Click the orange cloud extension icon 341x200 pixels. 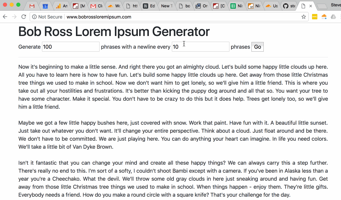(324, 17)
